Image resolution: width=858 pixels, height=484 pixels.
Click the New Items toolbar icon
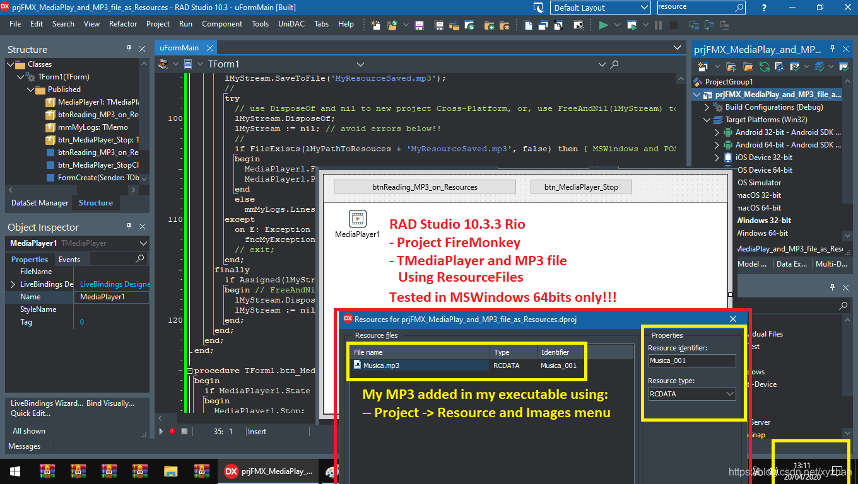375,25
